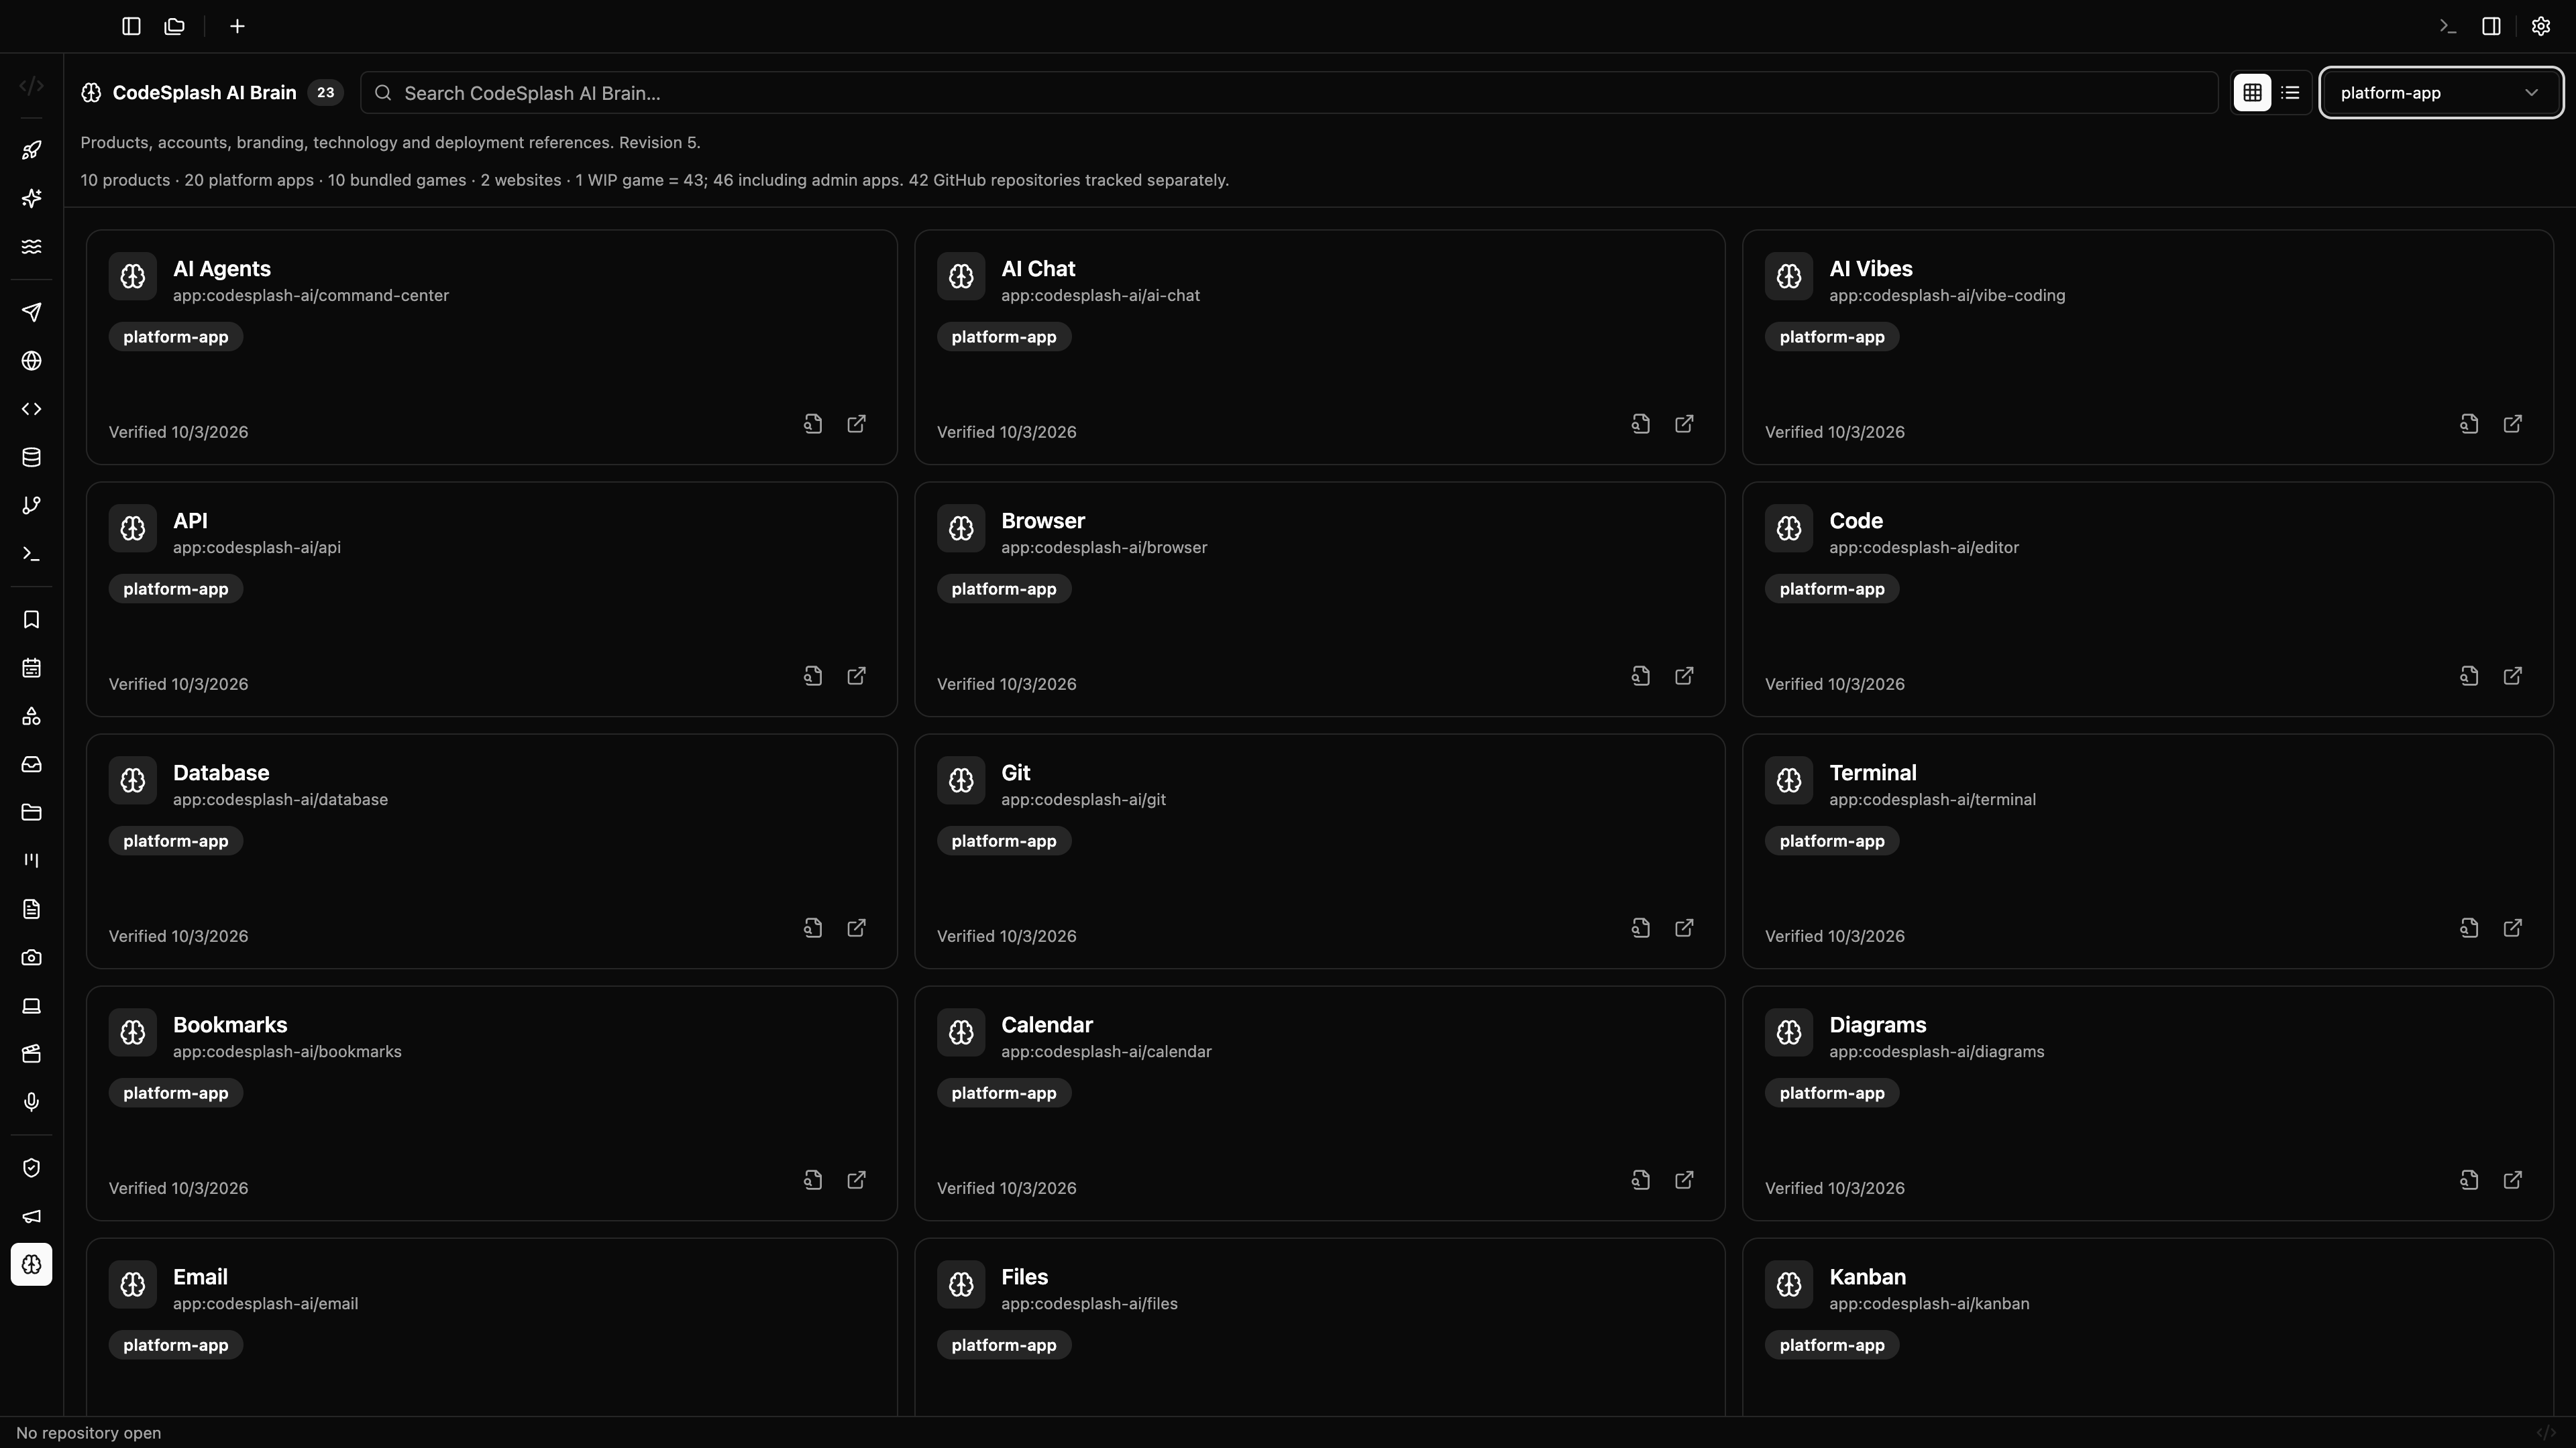Select the AI Brain sidebar icon

[31, 1264]
